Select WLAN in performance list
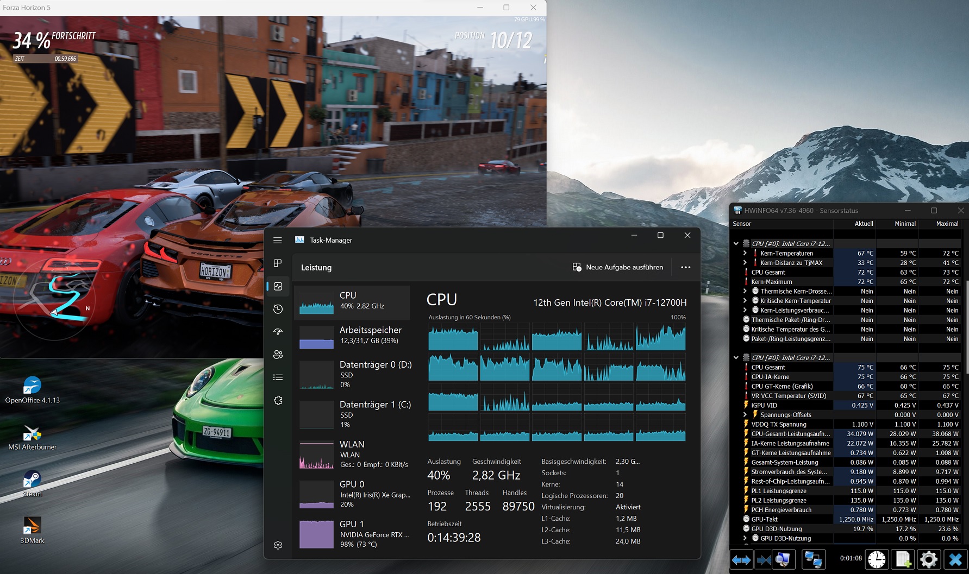 click(x=352, y=454)
